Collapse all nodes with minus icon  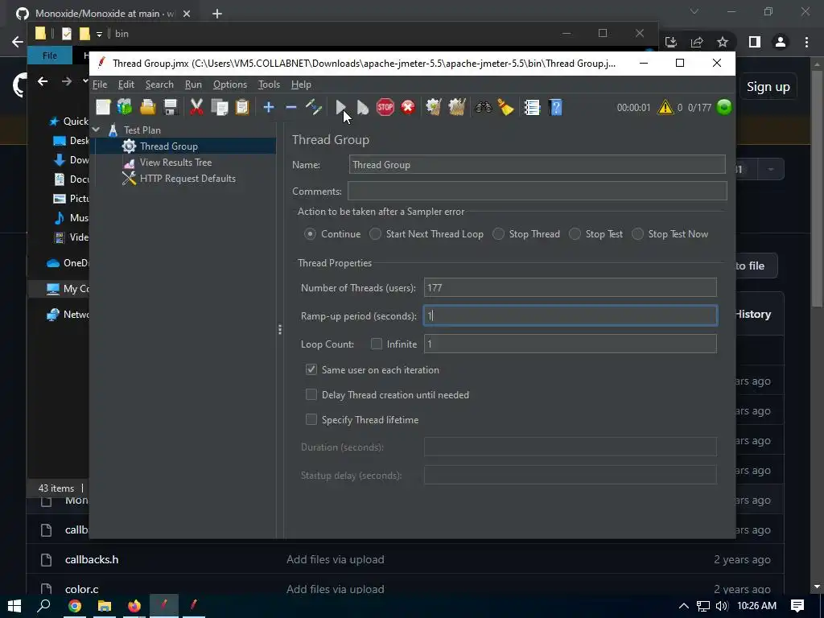pos(291,107)
